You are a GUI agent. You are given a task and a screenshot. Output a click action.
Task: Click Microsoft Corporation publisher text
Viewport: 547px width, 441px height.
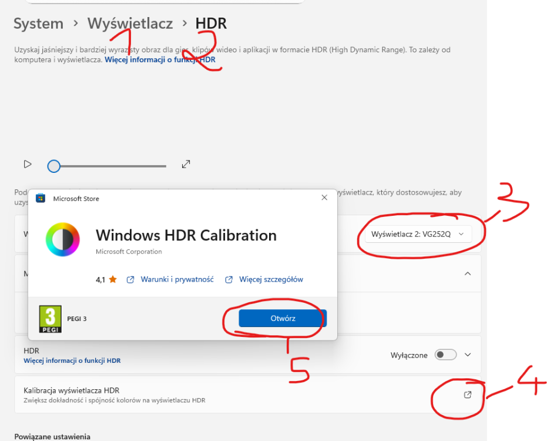coord(129,252)
